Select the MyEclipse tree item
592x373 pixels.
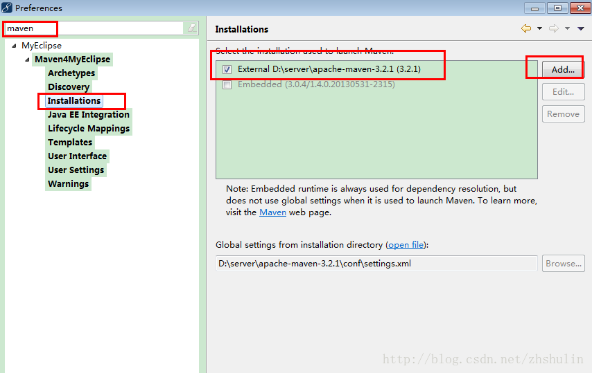[42, 45]
